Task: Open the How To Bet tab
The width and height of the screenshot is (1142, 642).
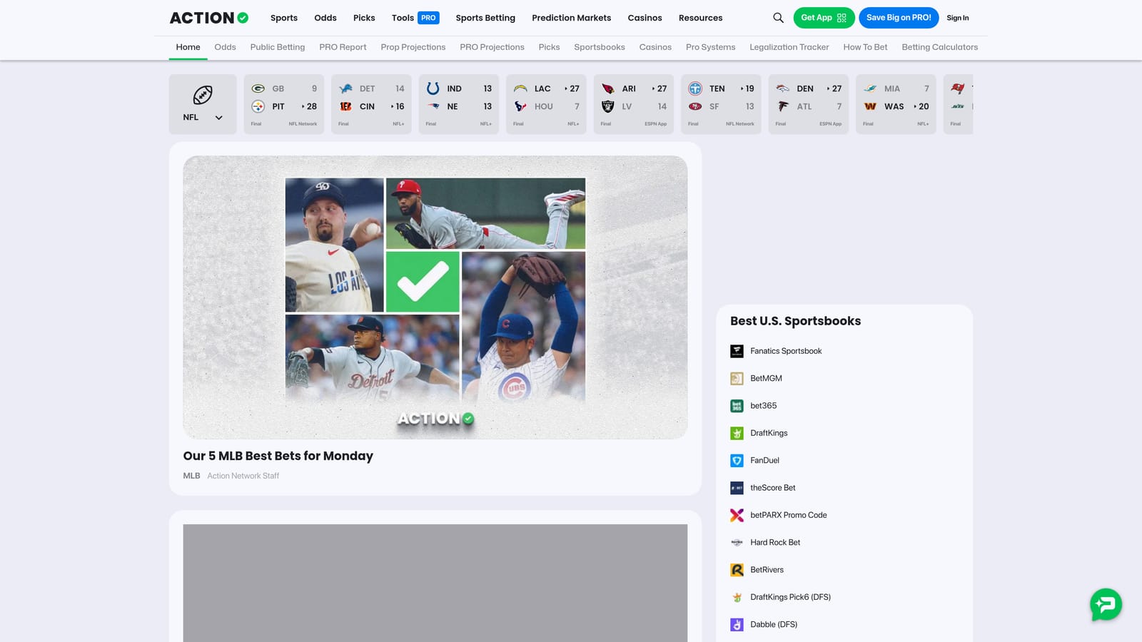Action: [865, 47]
